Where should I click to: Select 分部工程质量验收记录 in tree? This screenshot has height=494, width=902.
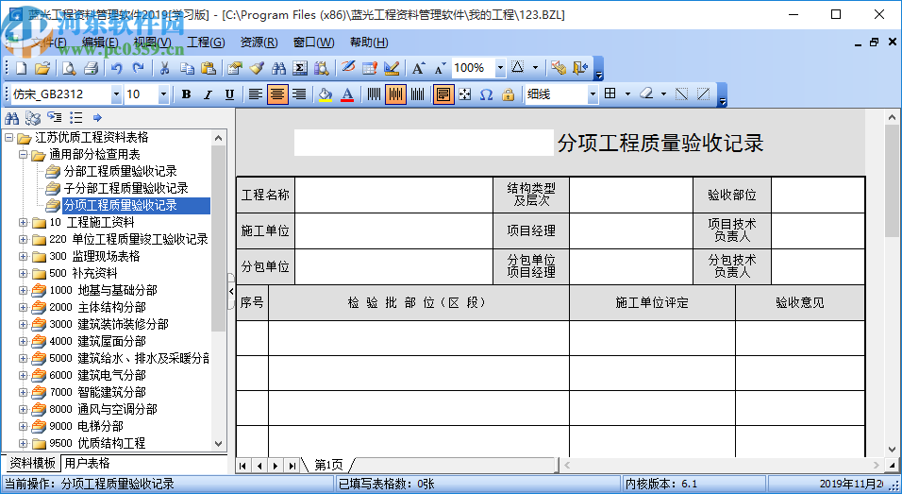[x=120, y=171]
